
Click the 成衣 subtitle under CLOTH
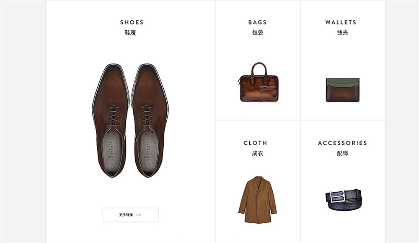257,154
